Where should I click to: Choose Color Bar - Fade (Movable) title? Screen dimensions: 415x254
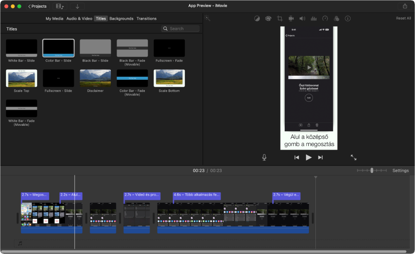(132, 78)
